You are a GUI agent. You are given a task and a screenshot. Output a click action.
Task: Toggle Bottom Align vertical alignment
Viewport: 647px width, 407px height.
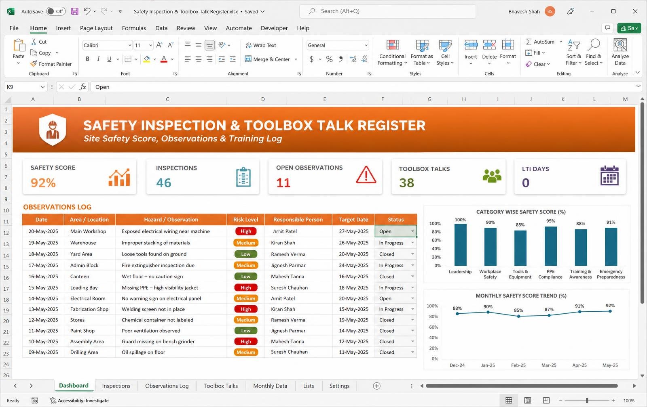coord(209,45)
